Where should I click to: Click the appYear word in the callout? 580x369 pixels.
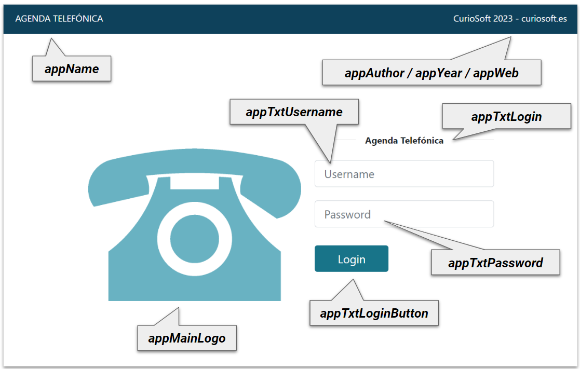[438, 73]
